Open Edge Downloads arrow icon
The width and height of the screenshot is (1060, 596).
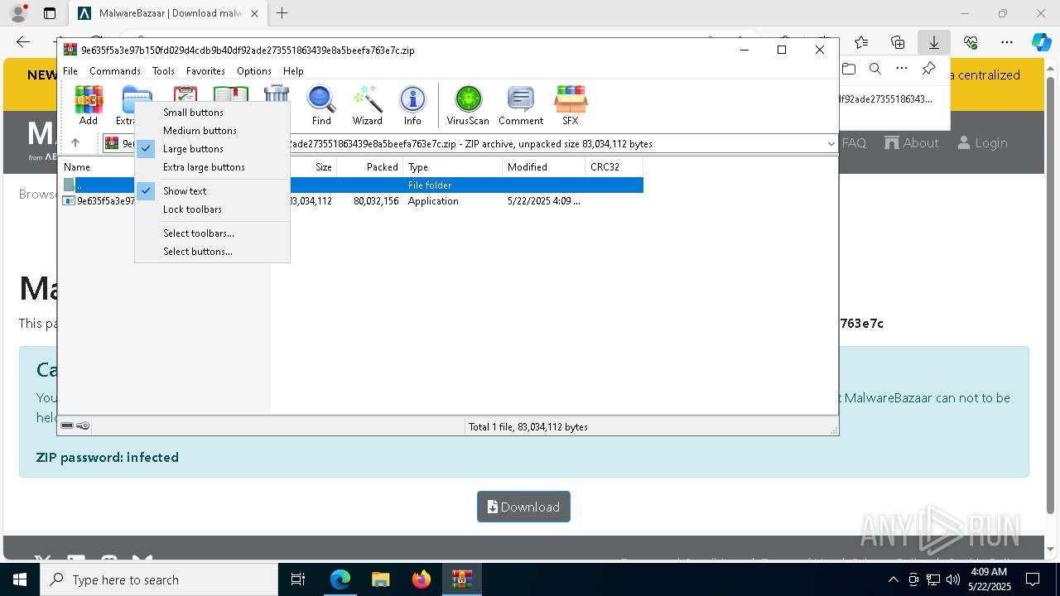tap(934, 42)
